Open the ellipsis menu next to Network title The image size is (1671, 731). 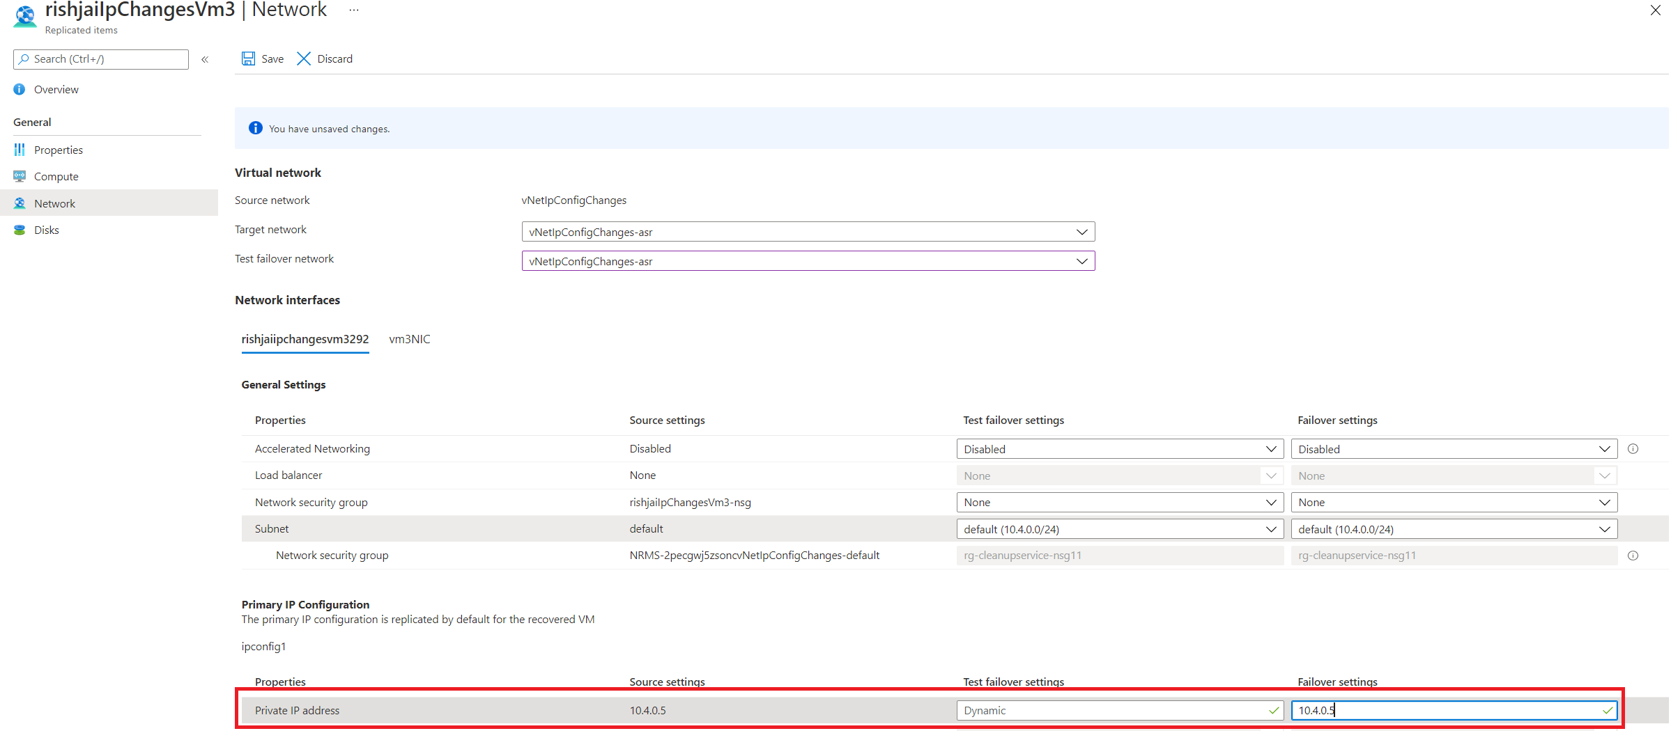coord(353,10)
